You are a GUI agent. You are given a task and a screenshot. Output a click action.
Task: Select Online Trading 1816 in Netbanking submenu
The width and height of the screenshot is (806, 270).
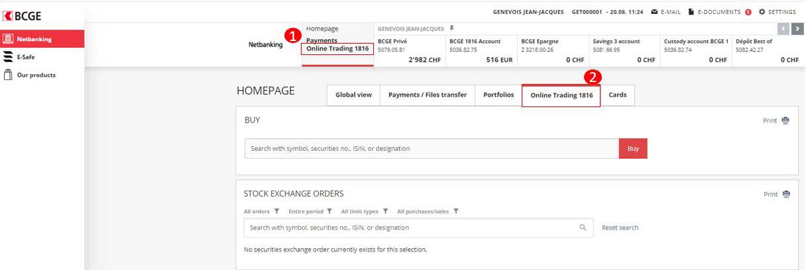[337, 49]
